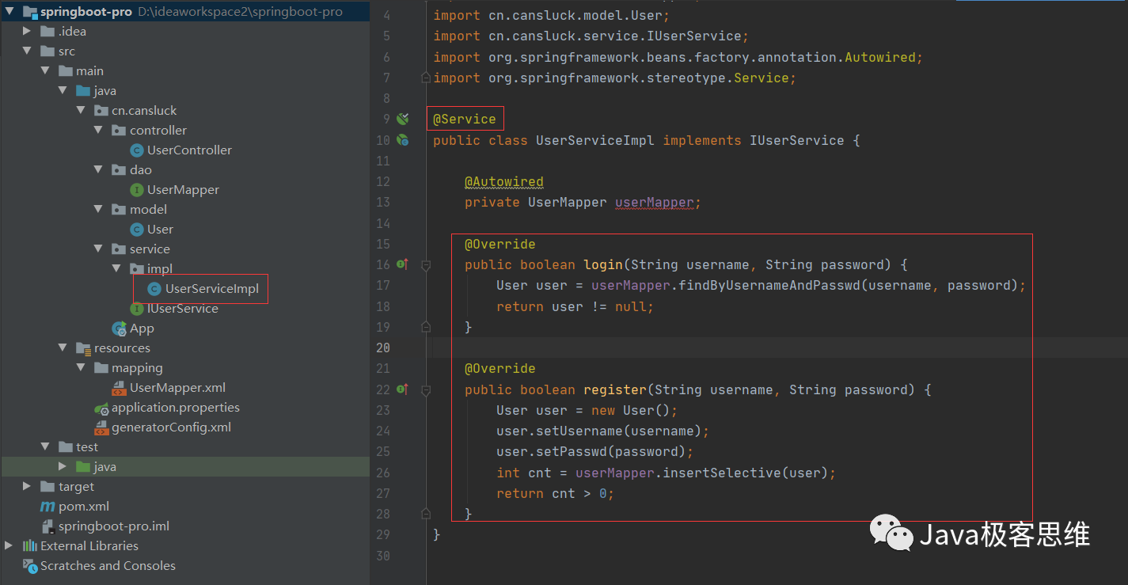Image resolution: width=1128 pixels, height=585 pixels.
Task: Click the UserMapper interface icon
Action: tap(137, 190)
